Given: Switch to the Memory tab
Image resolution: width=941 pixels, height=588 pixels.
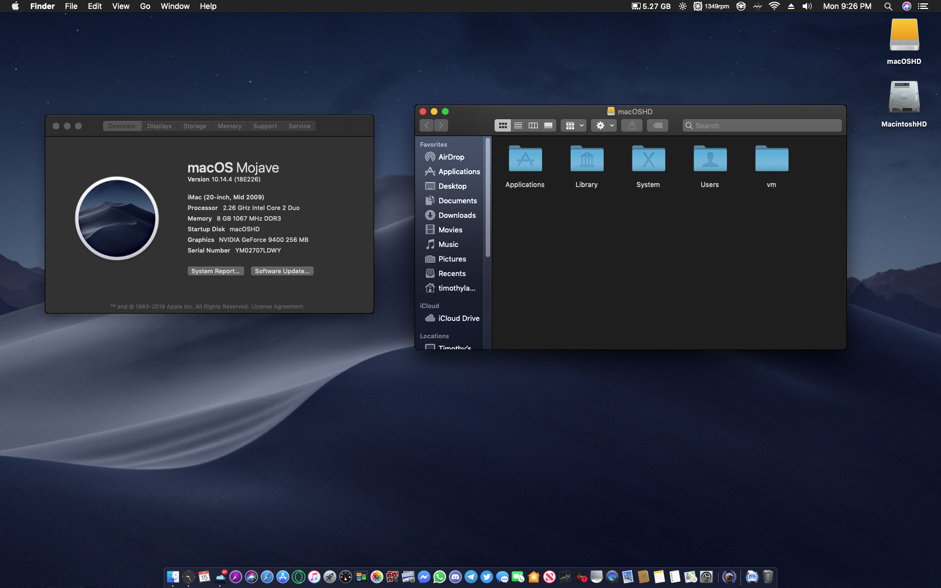Looking at the screenshot, I should click(230, 126).
